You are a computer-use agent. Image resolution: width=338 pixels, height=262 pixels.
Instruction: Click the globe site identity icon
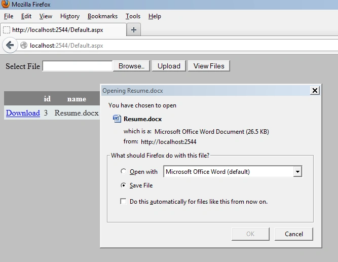24,45
